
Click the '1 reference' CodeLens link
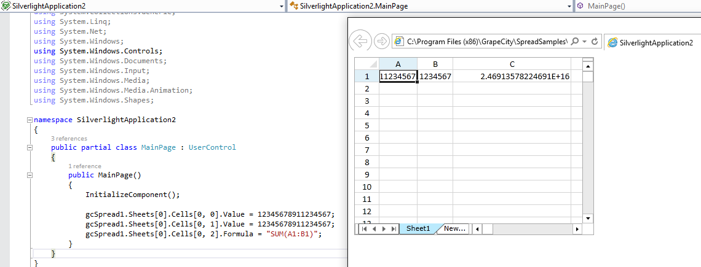[x=84, y=166]
